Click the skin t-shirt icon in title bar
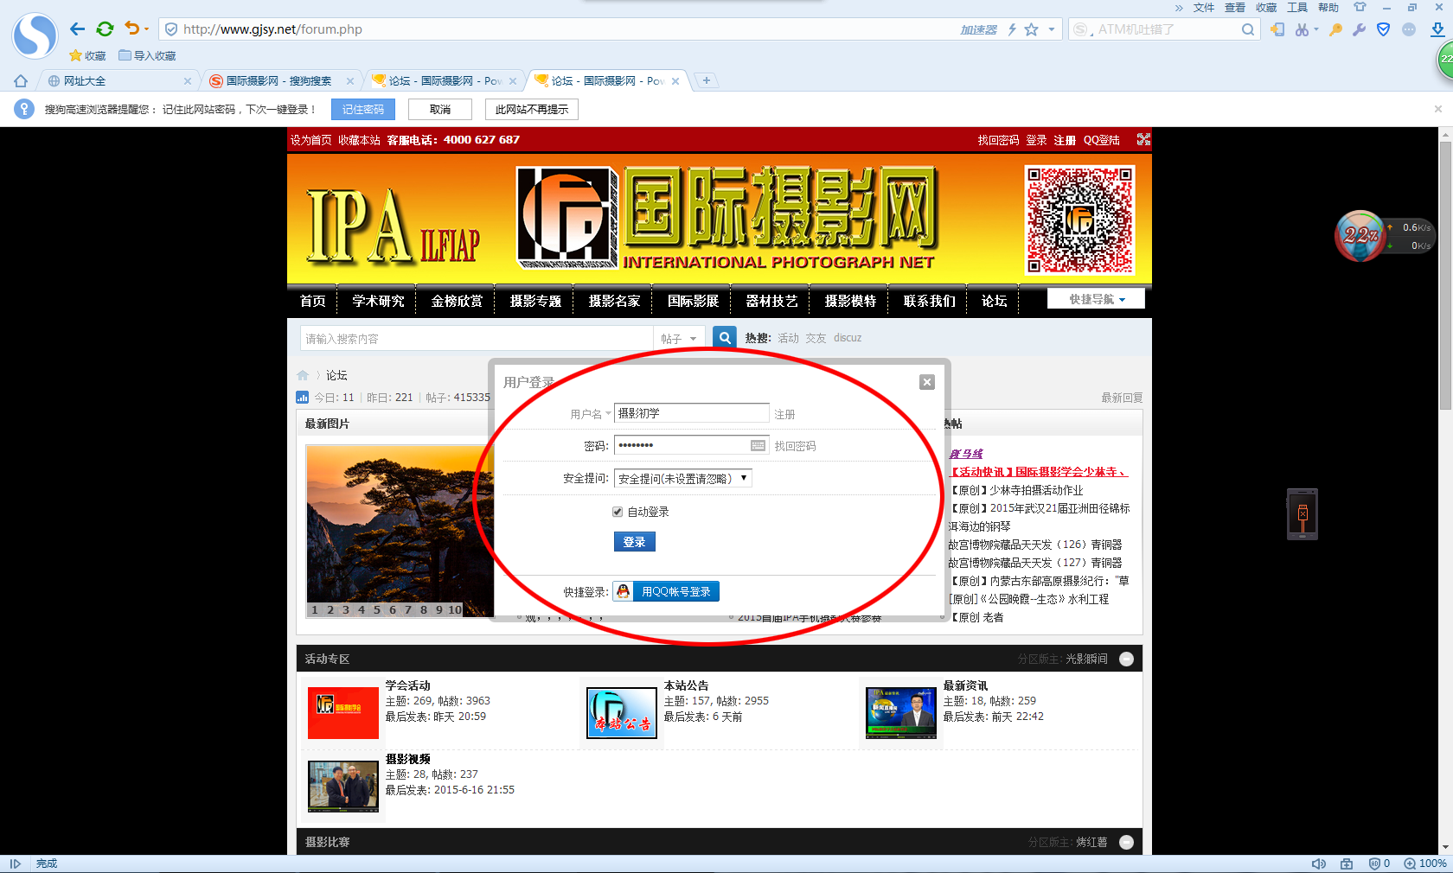This screenshot has height=873, width=1453. (1360, 7)
